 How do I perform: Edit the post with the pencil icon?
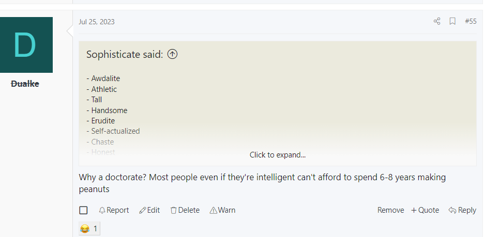(x=149, y=210)
